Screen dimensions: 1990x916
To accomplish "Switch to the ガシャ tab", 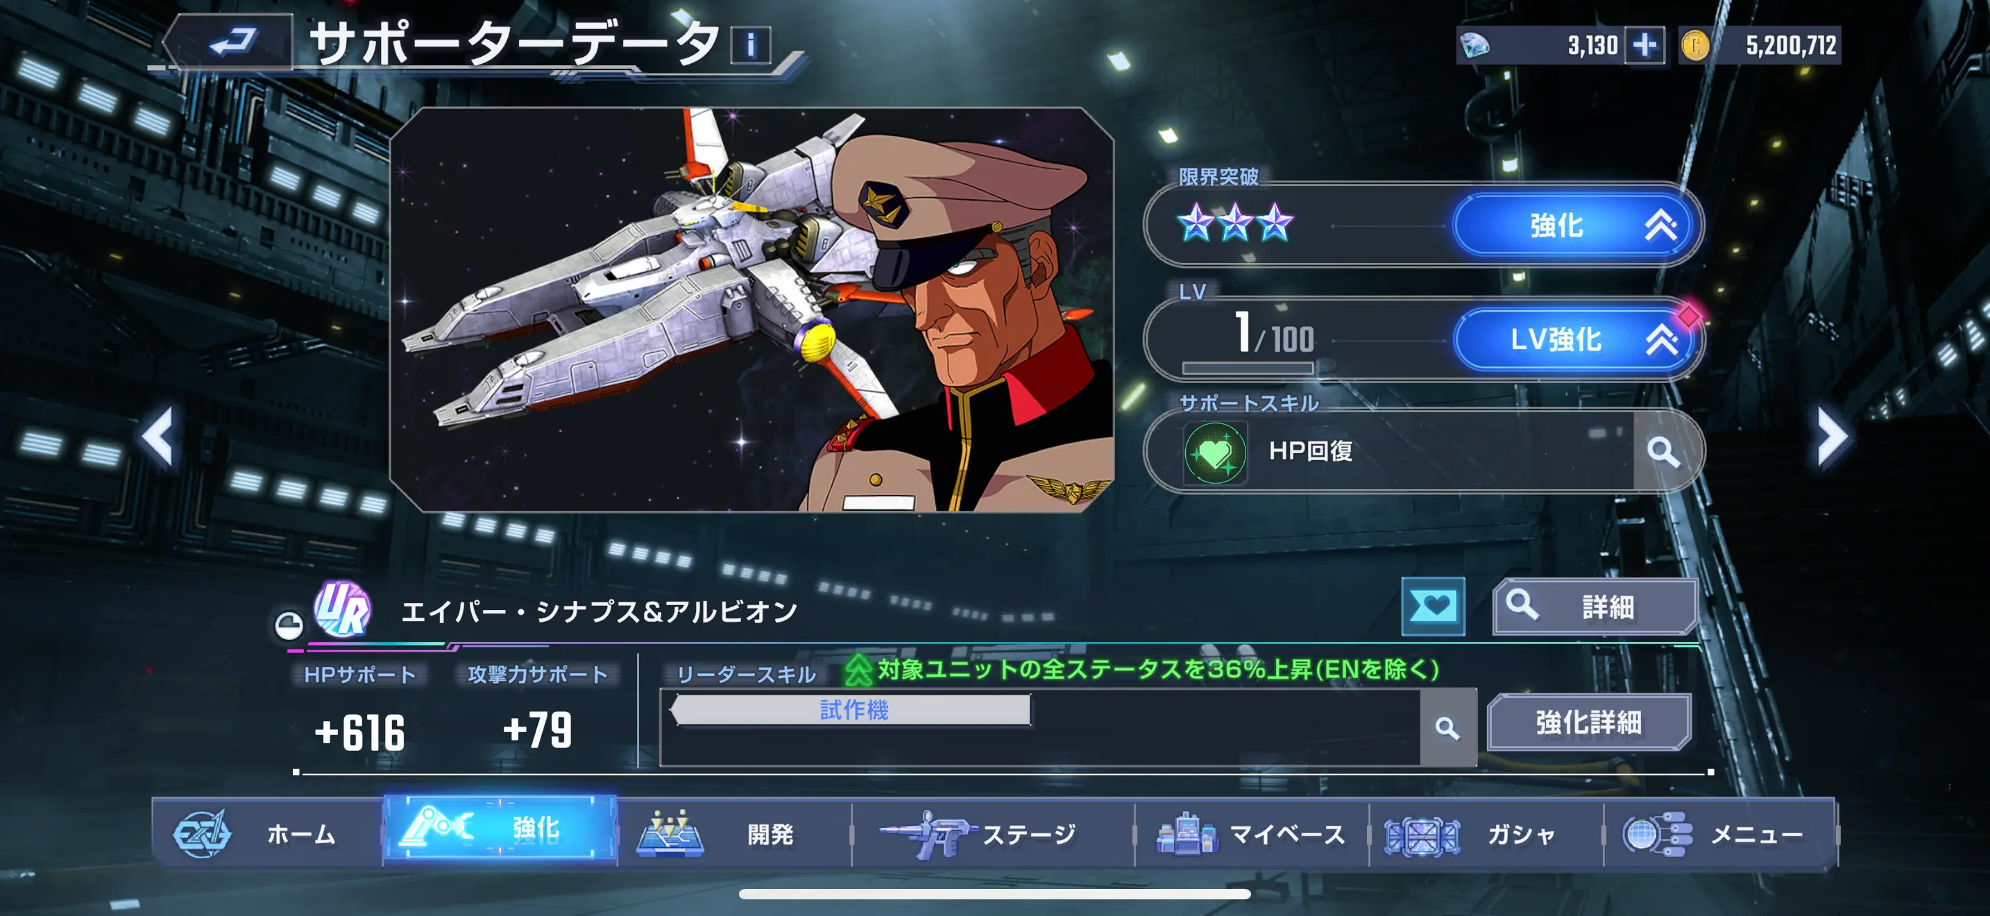I will click(x=1485, y=834).
